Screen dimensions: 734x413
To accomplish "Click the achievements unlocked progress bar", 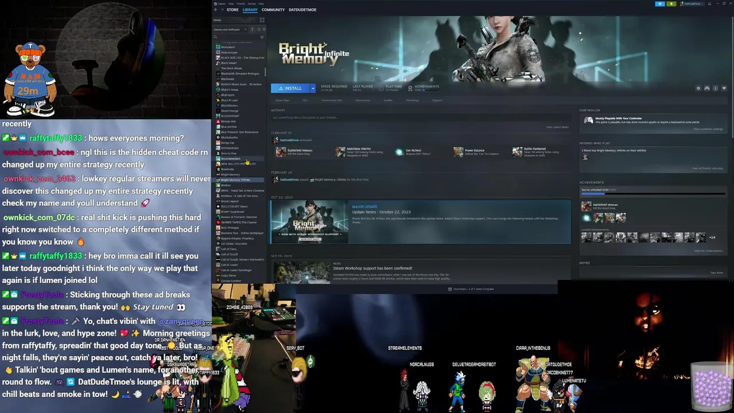I will 653,194.
